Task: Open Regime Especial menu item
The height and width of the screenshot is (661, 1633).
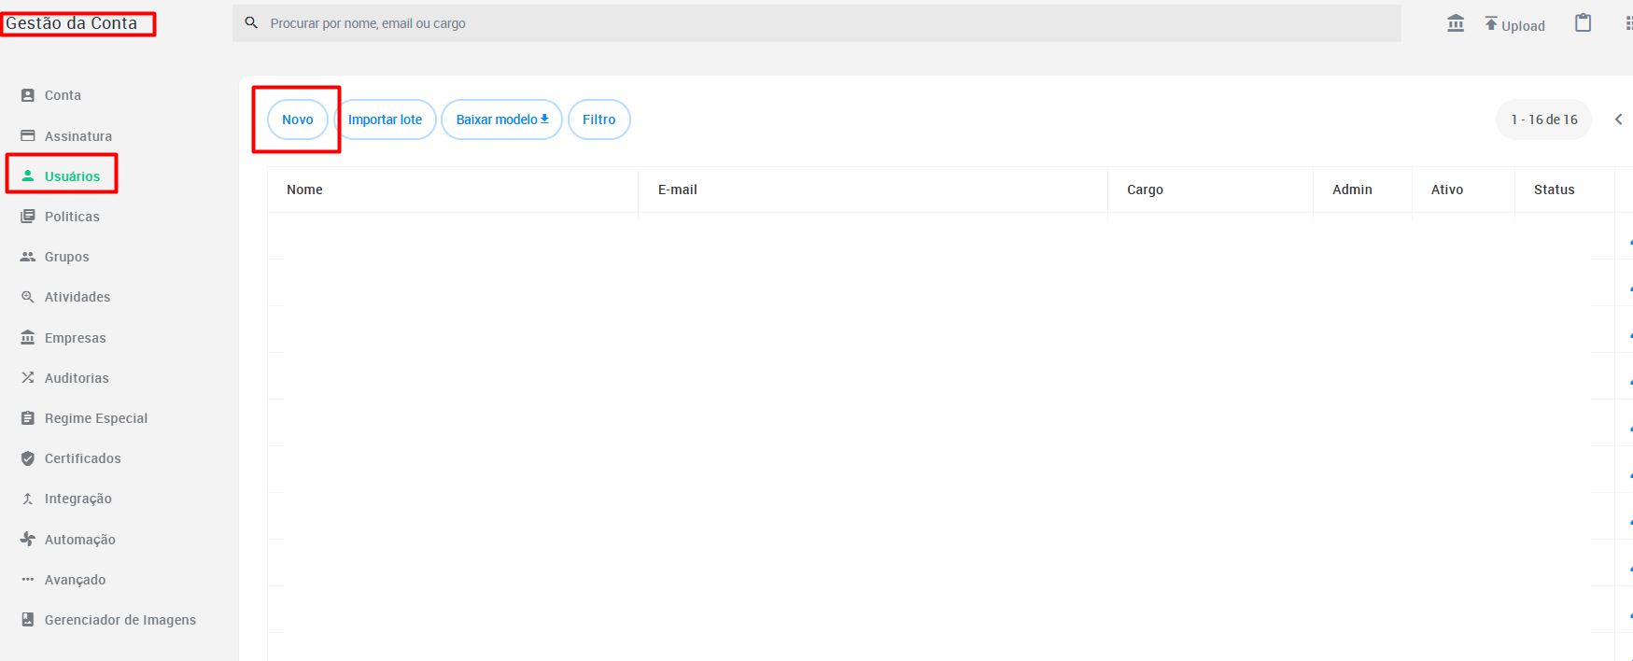Action: (96, 418)
